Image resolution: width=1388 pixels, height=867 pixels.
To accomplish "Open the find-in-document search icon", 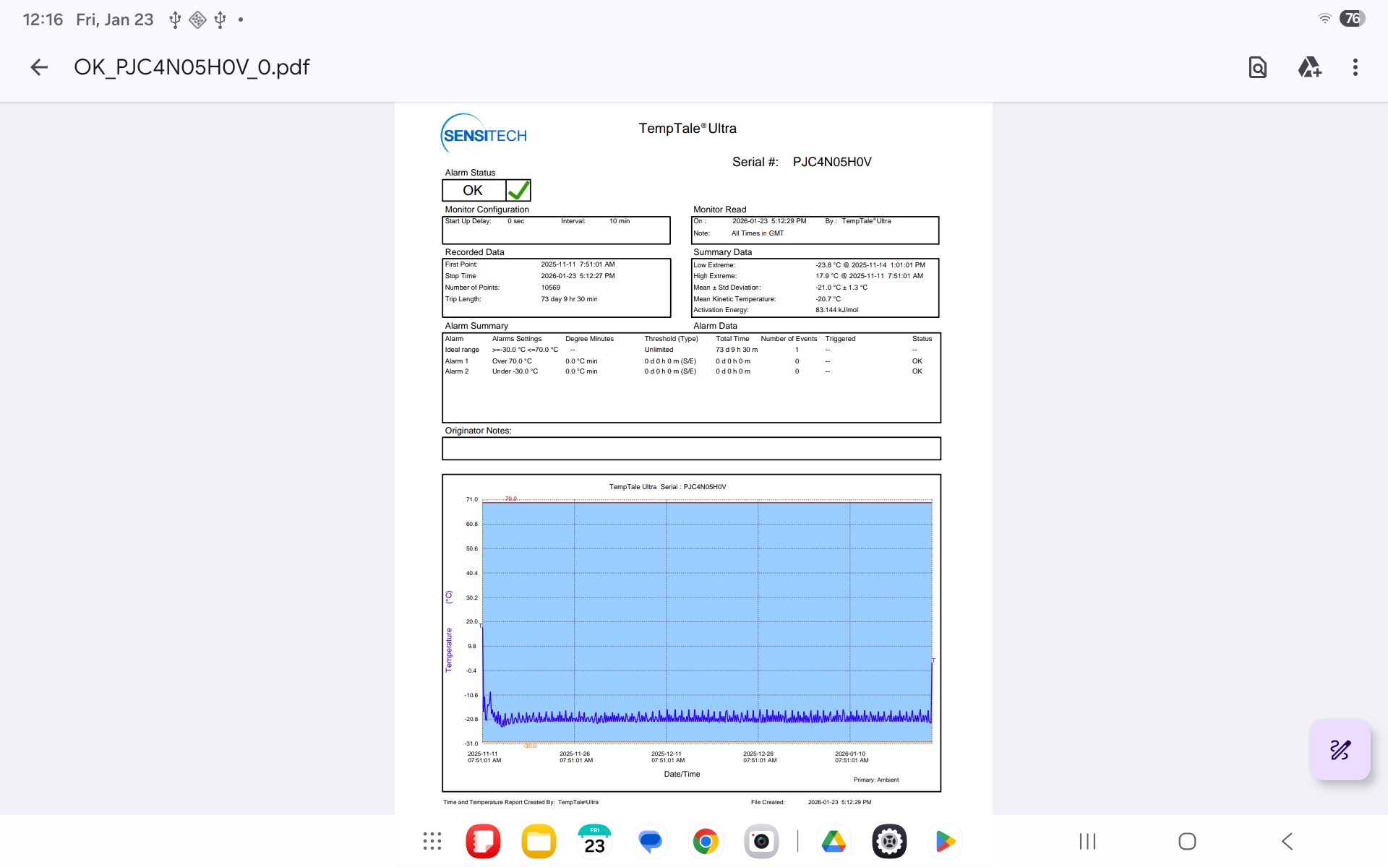I will [1257, 67].
